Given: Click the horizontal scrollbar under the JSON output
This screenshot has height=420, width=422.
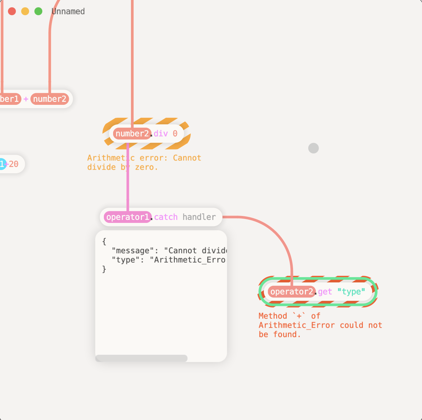Looking at the screenshot, I should [x=141, y=358].
